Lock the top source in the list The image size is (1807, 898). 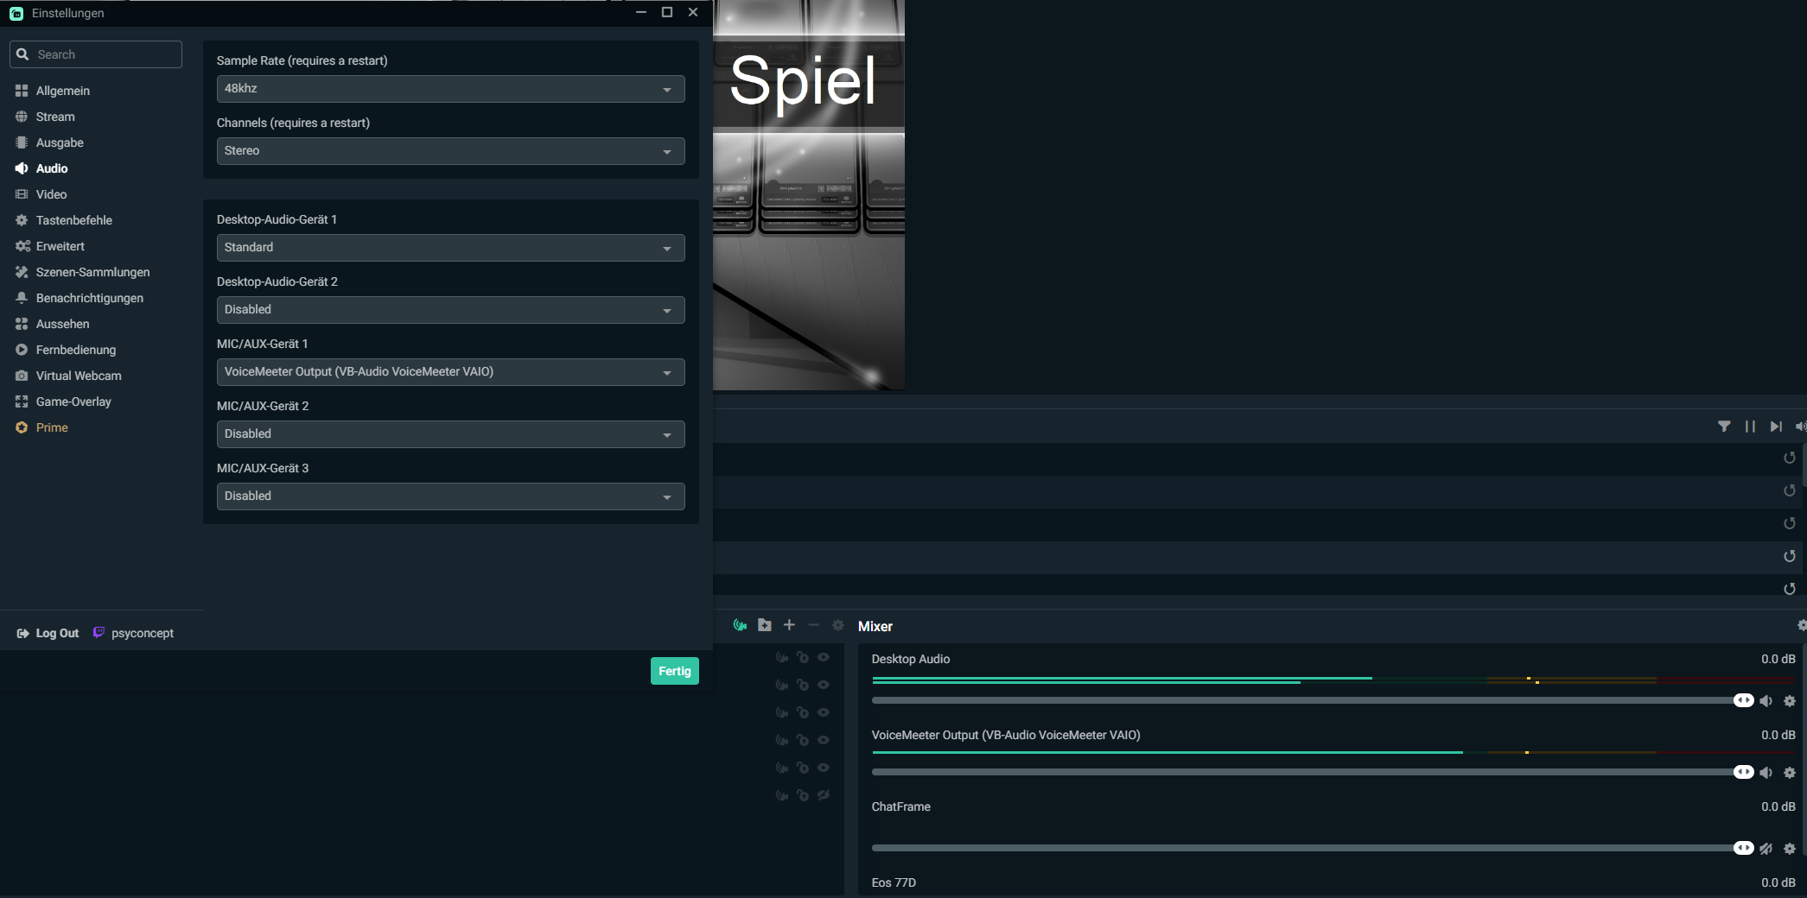tap(802, 657)
